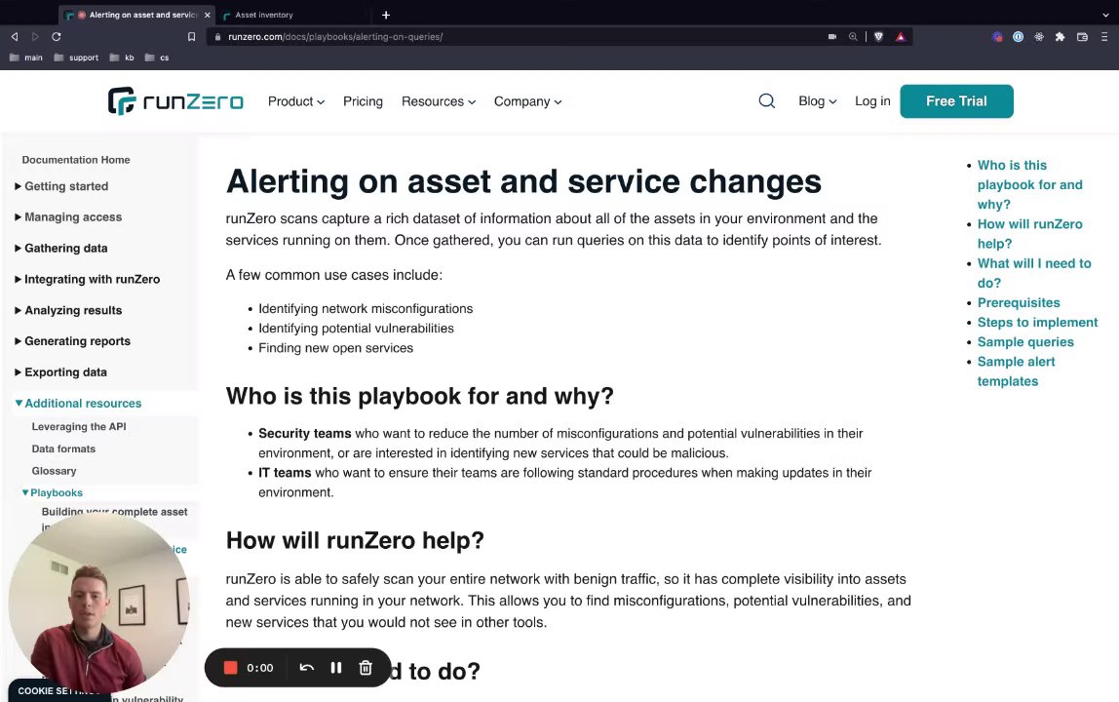
Task: Click the camera indicator in the address bar
Action: (x=832, y=36)
